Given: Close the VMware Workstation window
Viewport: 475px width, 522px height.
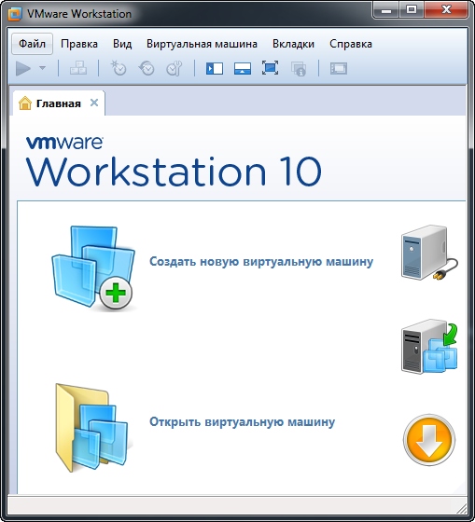Looking at the screenshot, I should click(x=446, y=10).
